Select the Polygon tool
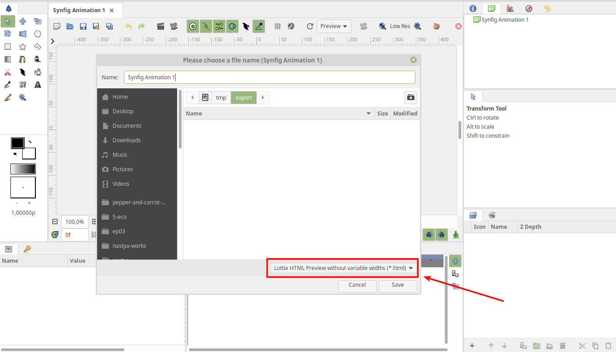Screen dimensions: 616x352 38,46
